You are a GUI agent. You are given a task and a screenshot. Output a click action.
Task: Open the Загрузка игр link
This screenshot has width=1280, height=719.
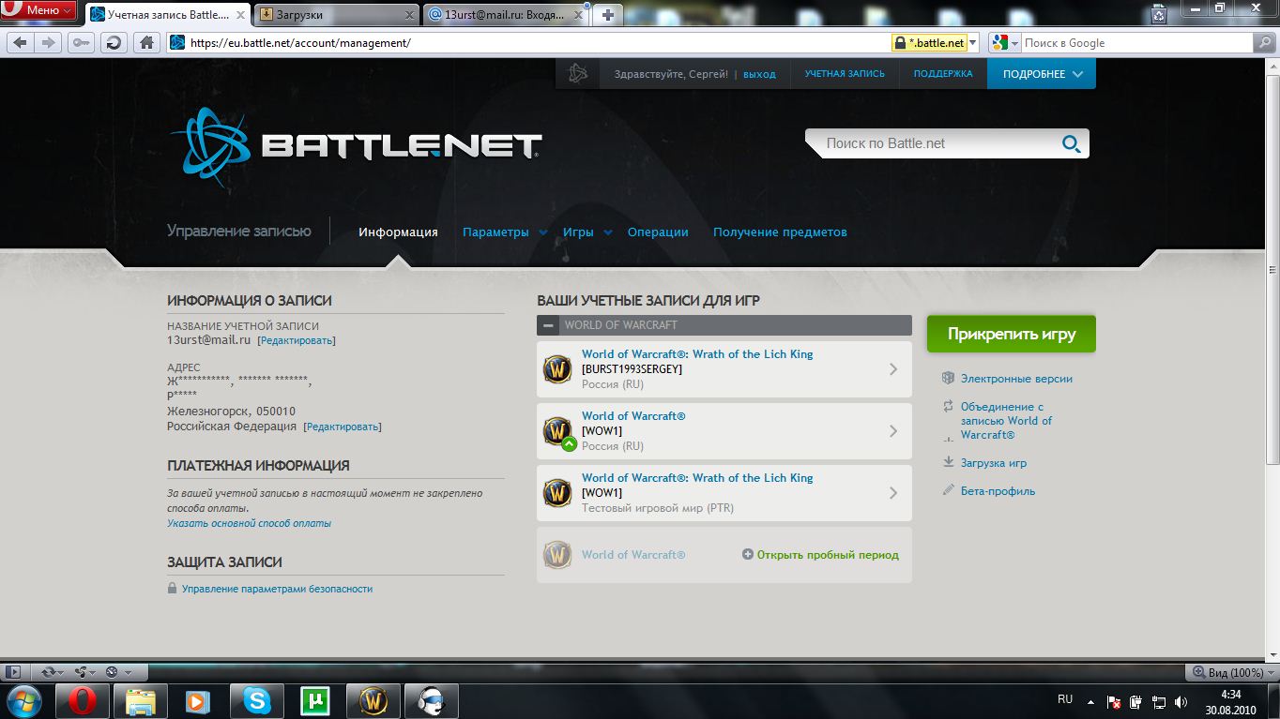tap(994, 463)
